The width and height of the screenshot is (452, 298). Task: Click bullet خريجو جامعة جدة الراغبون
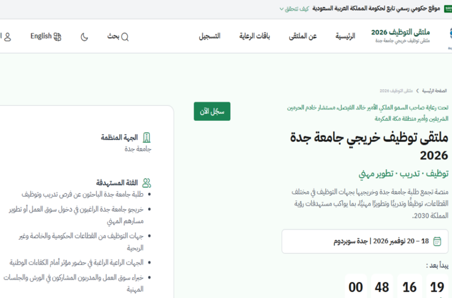76,215
